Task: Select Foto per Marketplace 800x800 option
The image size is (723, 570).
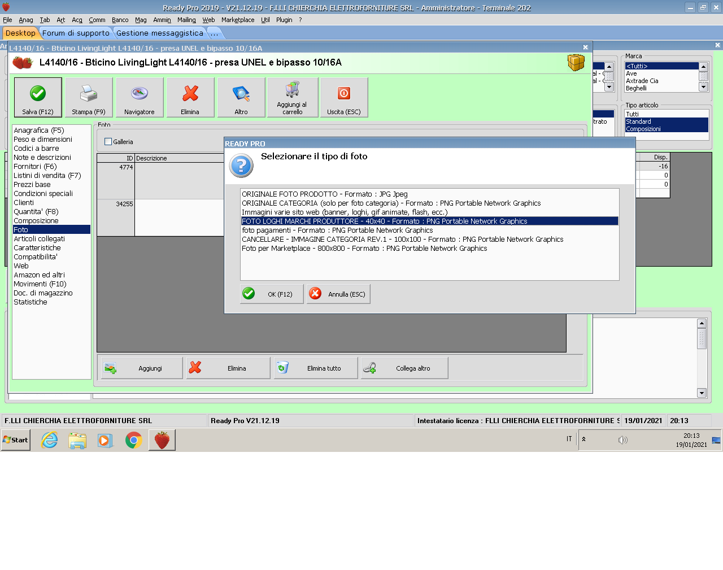Action: click(x=429, y=248)
